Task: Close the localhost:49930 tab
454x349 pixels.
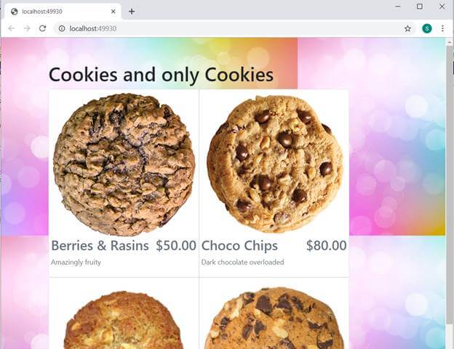Action: (x=113, y=12)
